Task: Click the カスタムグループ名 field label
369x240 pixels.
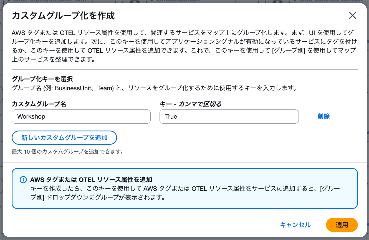Action: coord(39,104)
